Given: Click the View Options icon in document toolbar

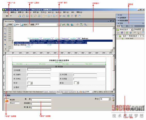Looking at the screenshot, I should (81, 25).
